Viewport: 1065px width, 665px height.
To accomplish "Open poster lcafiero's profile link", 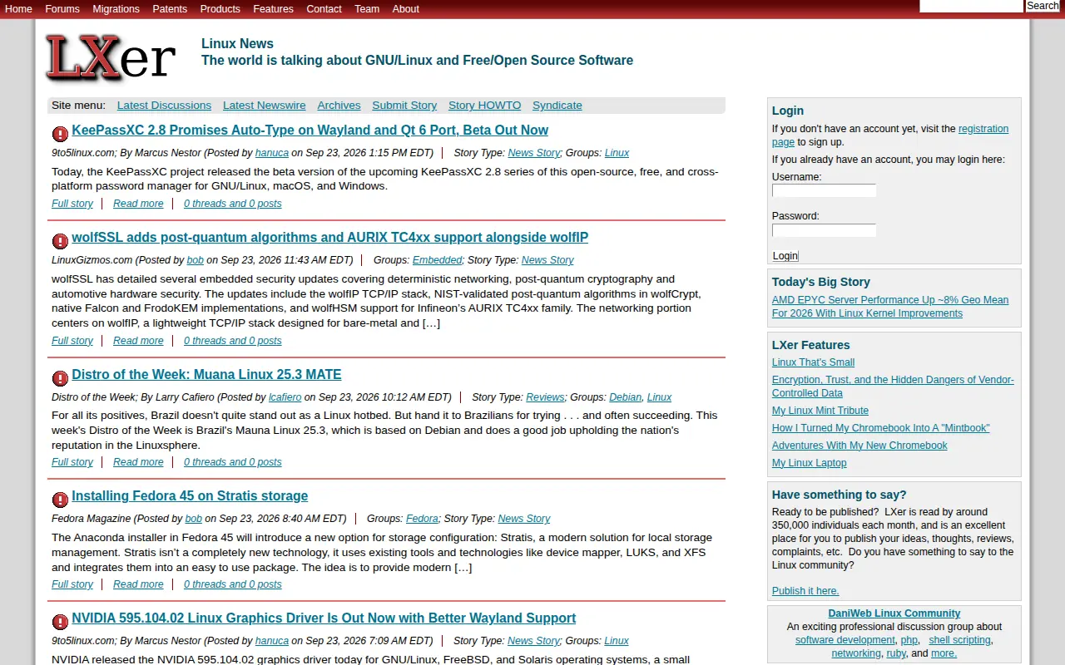I will pyautogui.click(x=285, y=397).
